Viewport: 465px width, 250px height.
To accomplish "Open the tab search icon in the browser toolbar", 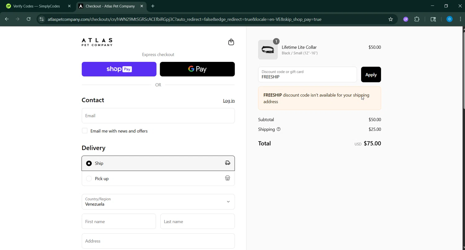I will (433, 19).
